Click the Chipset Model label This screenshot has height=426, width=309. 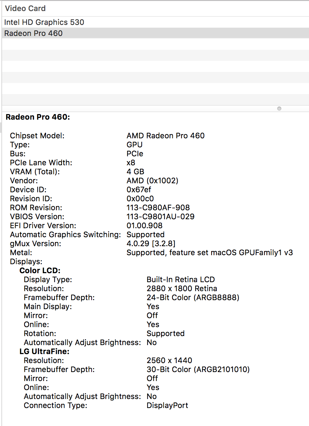(x=37, y=136)
